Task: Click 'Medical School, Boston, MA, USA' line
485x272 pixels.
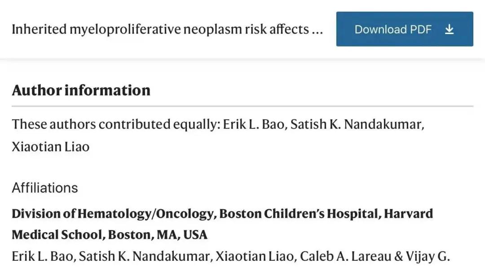Action: (x=109, y=234)
